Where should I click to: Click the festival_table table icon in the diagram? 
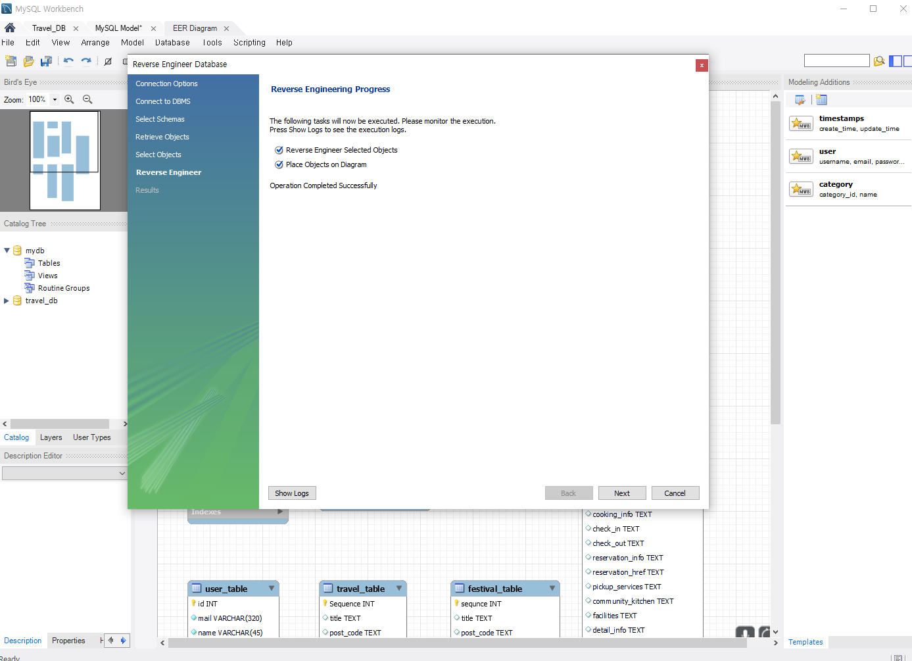pyautogui.click(x=460, y=589)
